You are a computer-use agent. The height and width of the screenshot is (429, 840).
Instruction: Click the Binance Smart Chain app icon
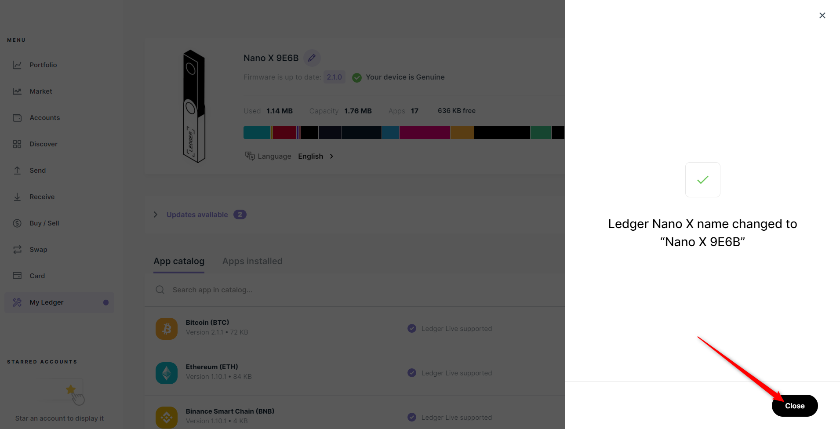(x=167, y=418)
